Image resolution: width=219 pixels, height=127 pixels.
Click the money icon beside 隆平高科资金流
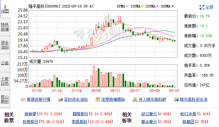[x=176, y=99]
